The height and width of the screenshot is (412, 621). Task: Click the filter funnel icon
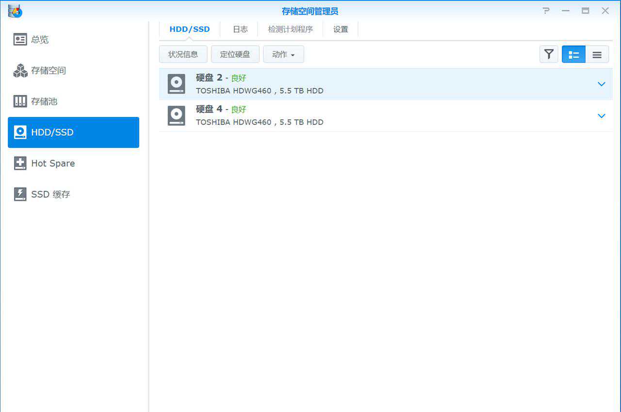(549, 54)
